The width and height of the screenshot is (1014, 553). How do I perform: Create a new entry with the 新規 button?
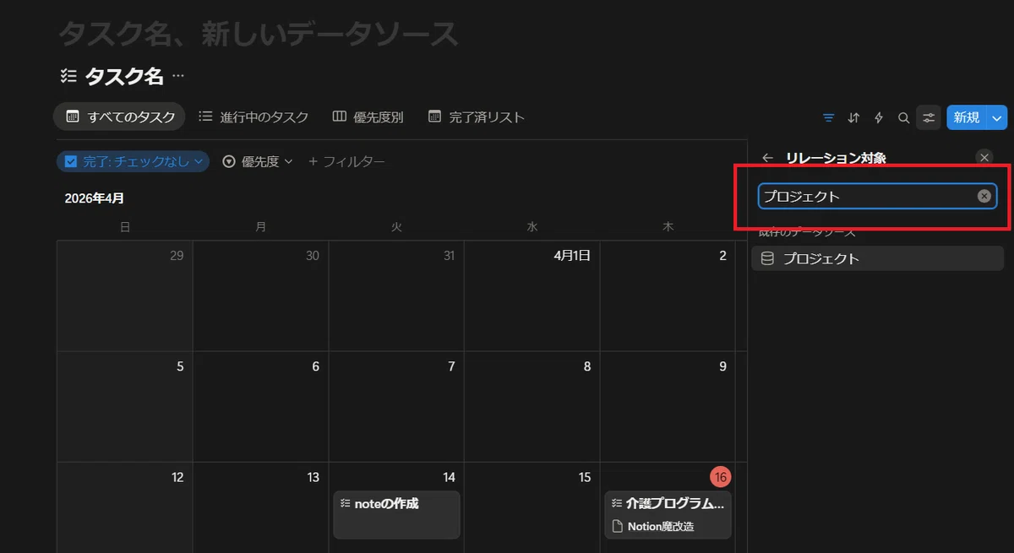(x=967, y=117)
